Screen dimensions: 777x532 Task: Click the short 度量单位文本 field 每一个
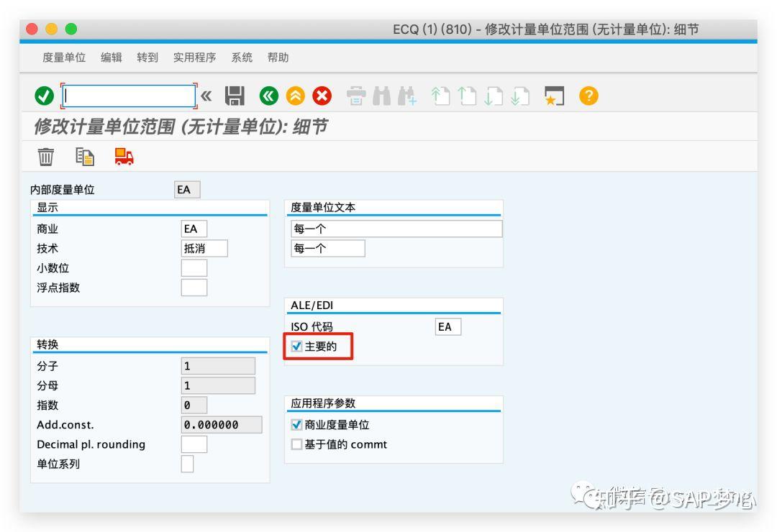point(328,248)
